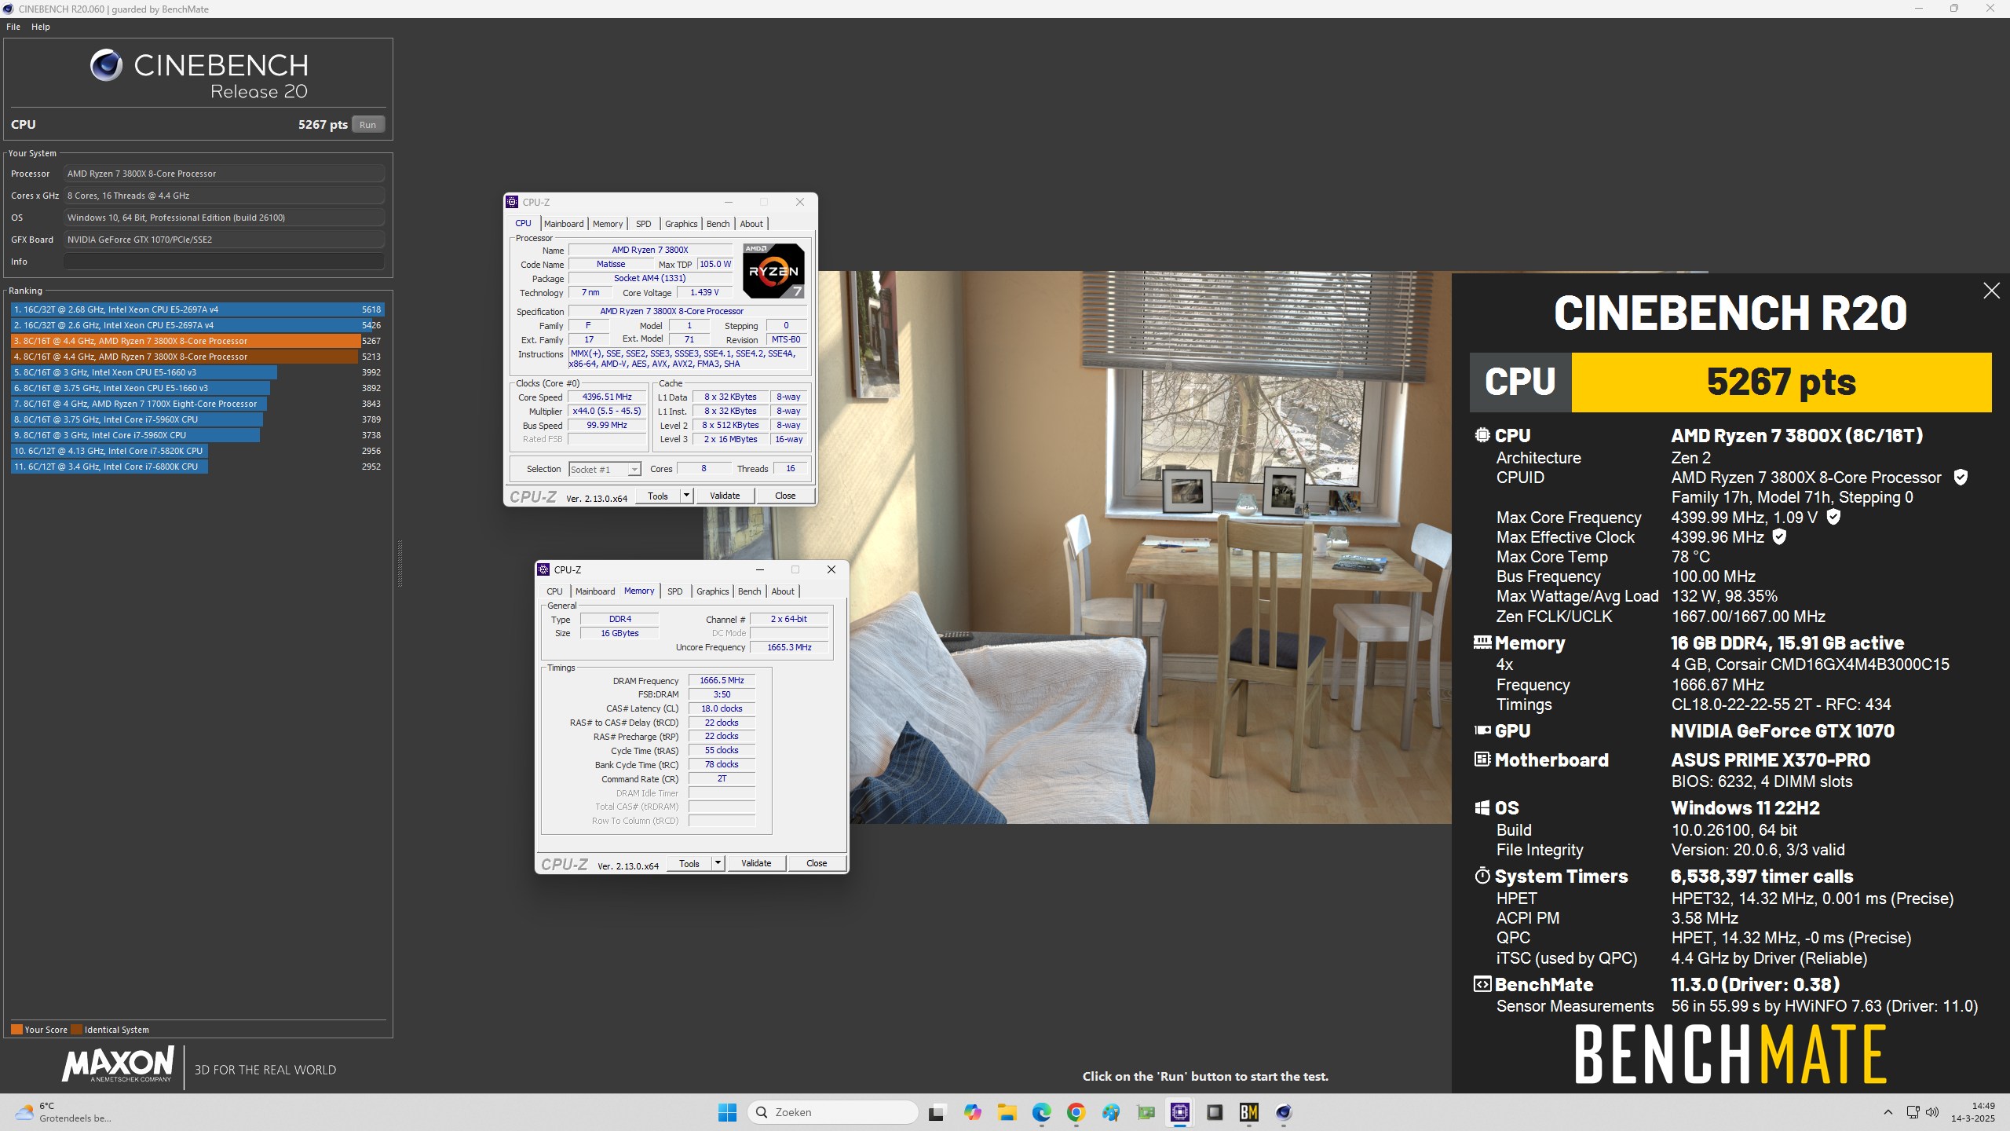Click the Memory module icon in BenchMate
This screenshot has width=2010, height=1131.
[1482, 642]
